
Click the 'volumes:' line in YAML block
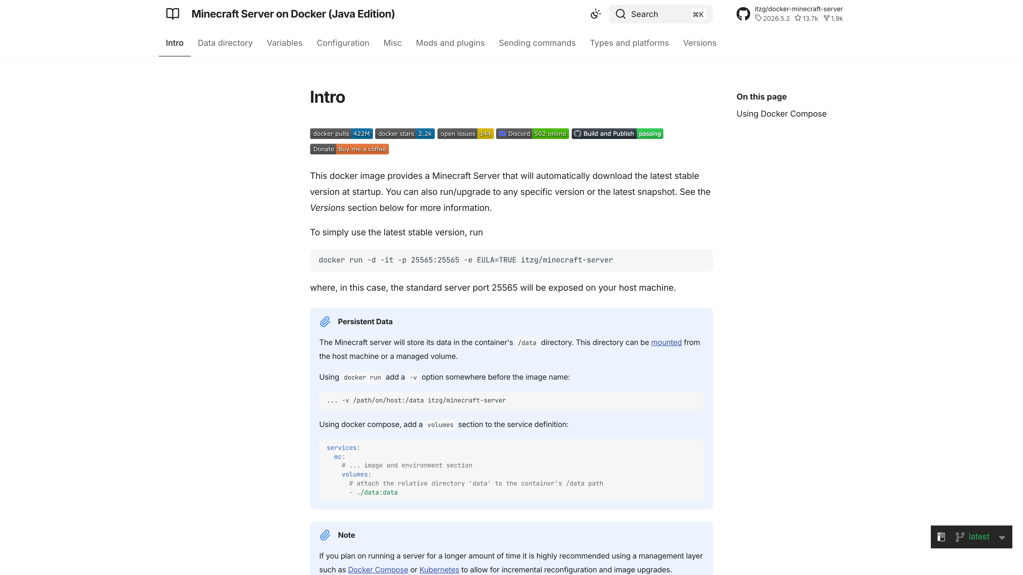click(x=356, y=475)
